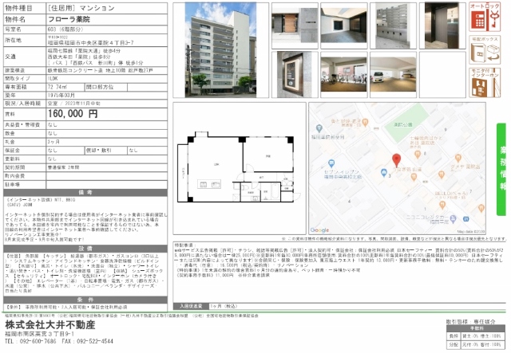
Task: Click the rent amount 160,000 円
Action: pos(73,113)
